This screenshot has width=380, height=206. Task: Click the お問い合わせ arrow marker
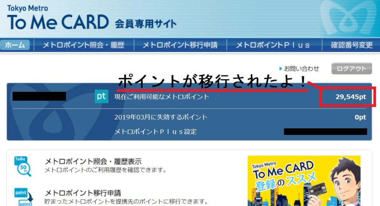(x=281, y=69)
